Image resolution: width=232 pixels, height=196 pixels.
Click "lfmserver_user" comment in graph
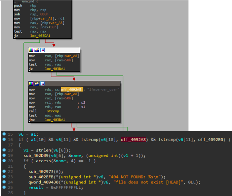103,89
